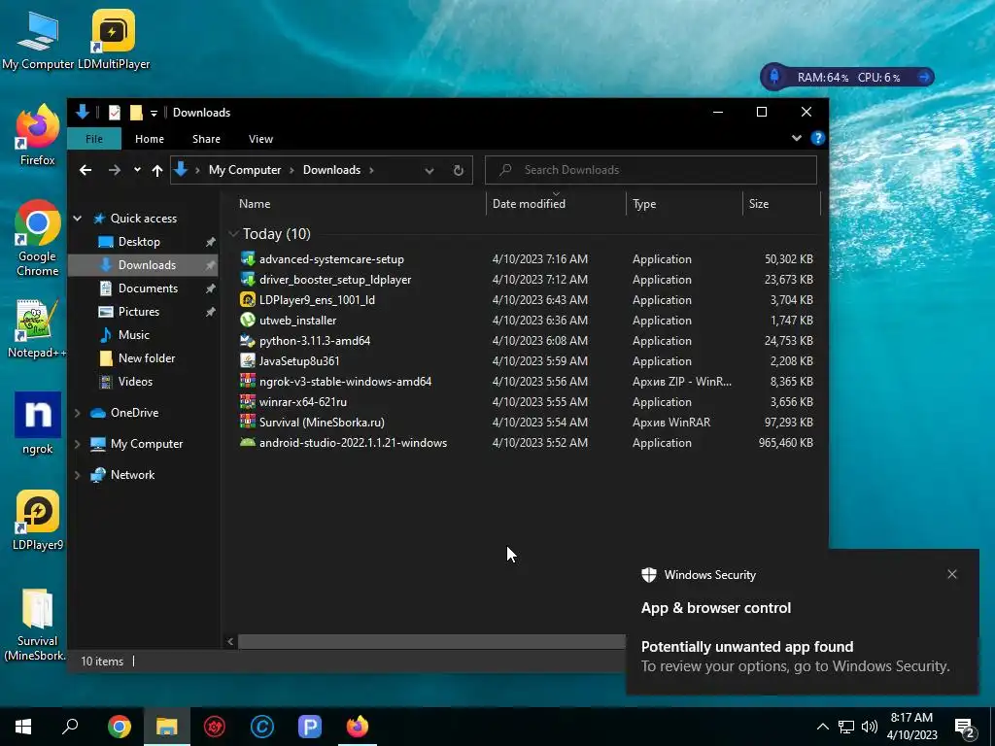Open the recent locations dropdown
Screen dimensions: 995x746
click(x=137, y=170)
